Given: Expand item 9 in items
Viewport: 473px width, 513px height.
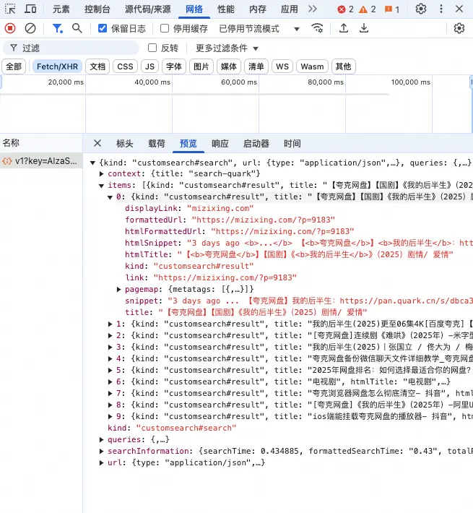Looking at the screenshot, I should pos(110,416).
